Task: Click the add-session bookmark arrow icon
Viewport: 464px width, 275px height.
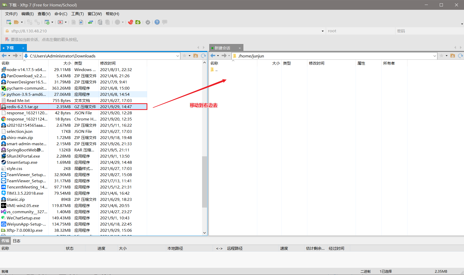Action: (x=7, y=39)
